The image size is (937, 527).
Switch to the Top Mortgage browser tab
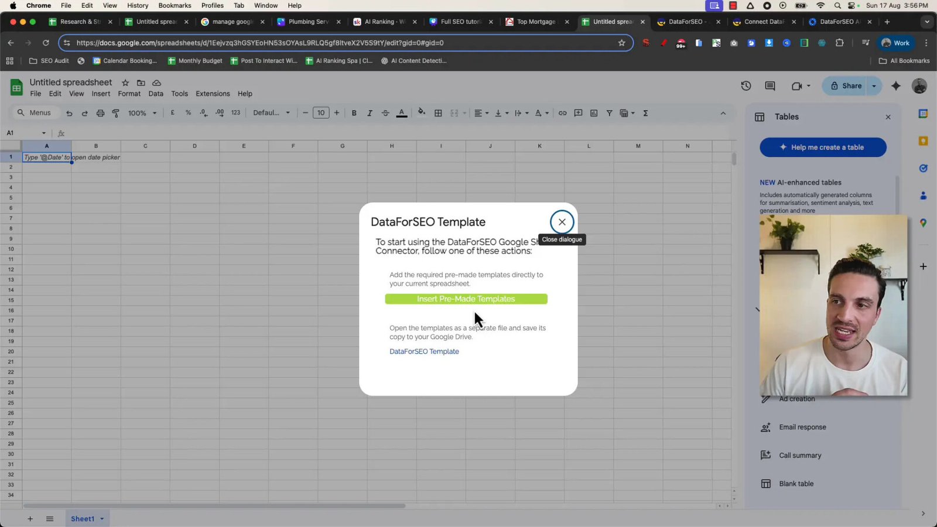coord(537,22)
